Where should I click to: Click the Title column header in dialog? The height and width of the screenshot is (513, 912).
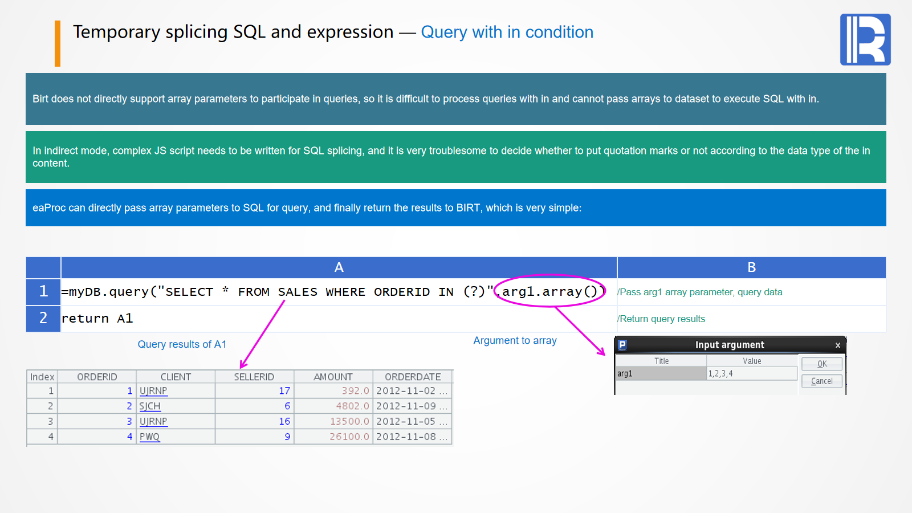coord(661,361)
